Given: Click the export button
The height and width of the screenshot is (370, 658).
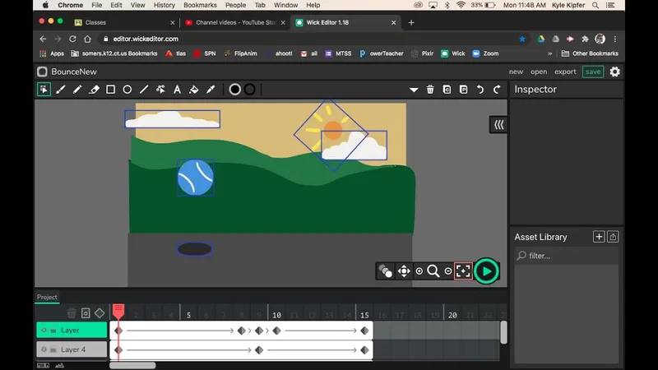Looking at the screenshot, I should pos(565,72).
